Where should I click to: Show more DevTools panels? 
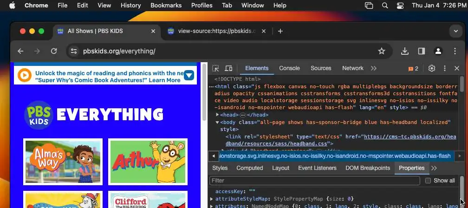373,68
